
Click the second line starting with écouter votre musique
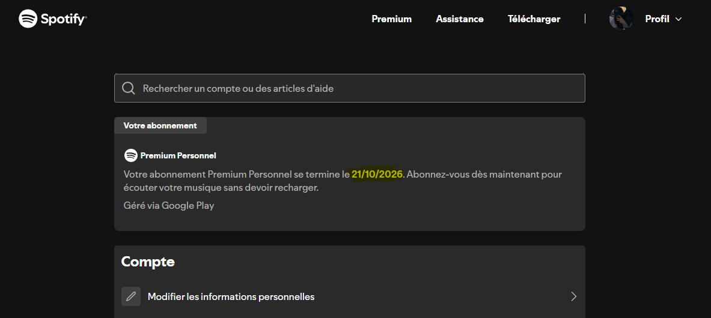221,187
